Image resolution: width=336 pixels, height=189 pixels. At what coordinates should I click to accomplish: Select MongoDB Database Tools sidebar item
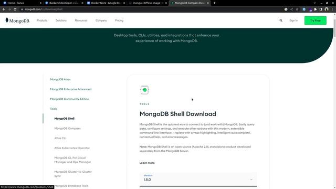[x=71, y=186]
